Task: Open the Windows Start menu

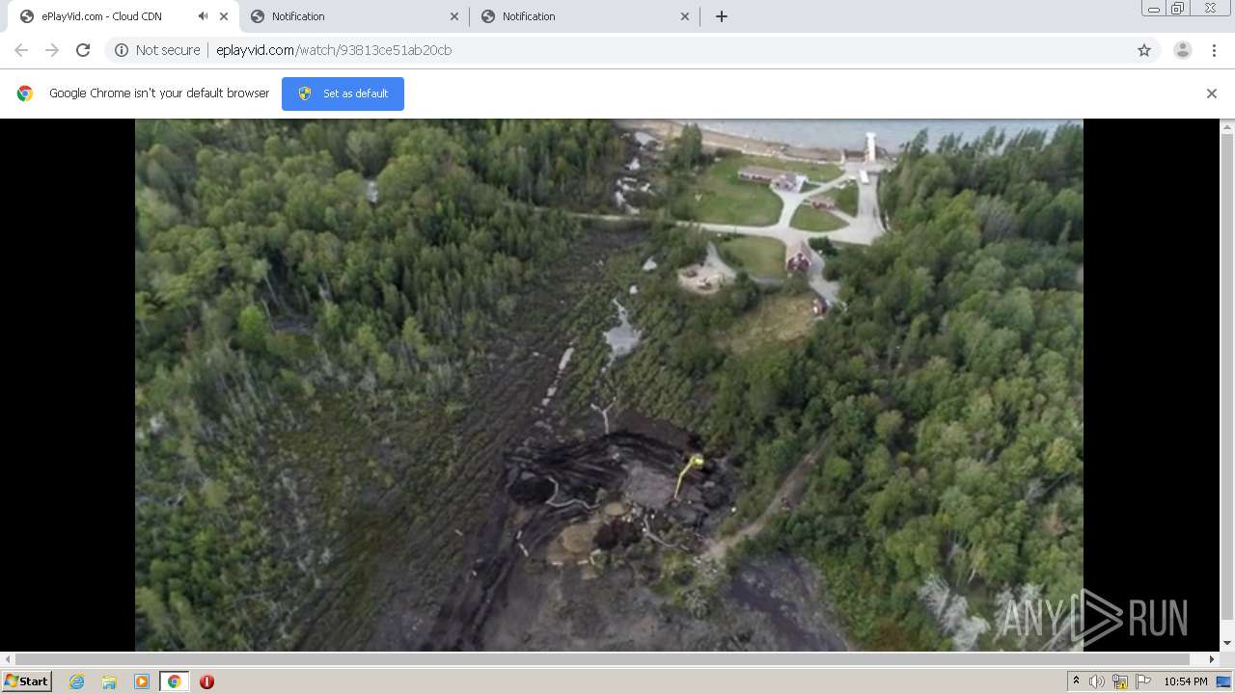Action: 27,681
